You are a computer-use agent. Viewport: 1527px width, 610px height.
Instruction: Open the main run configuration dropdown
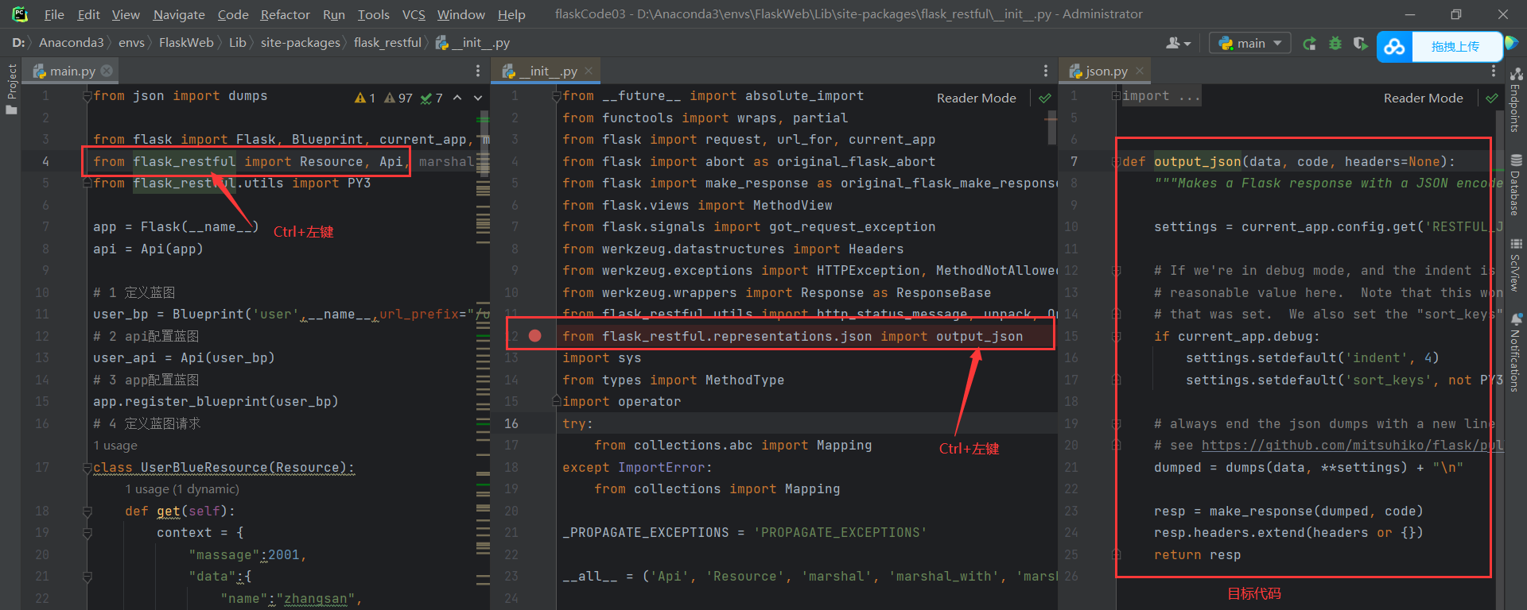(x=1249, y=43)
